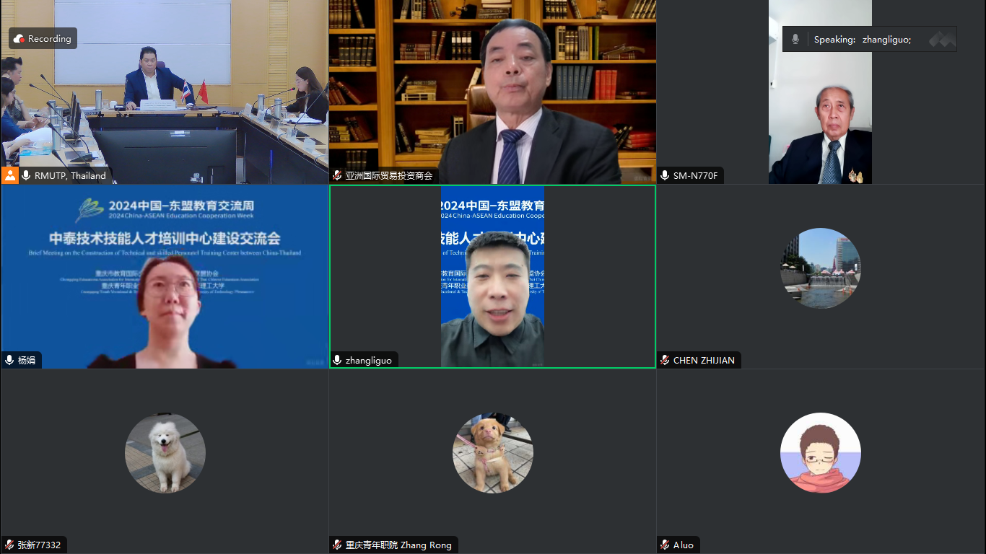986x554 pixels.
Task: Click the cloud Recording indicator icon
Action: point(19,39)
